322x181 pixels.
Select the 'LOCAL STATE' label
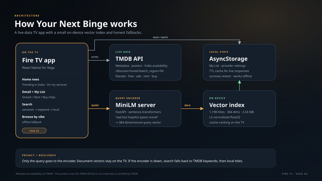(x=219, y=52)
